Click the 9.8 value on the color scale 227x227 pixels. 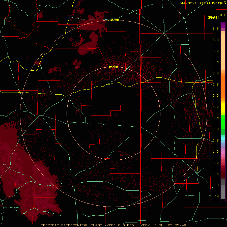216,28
